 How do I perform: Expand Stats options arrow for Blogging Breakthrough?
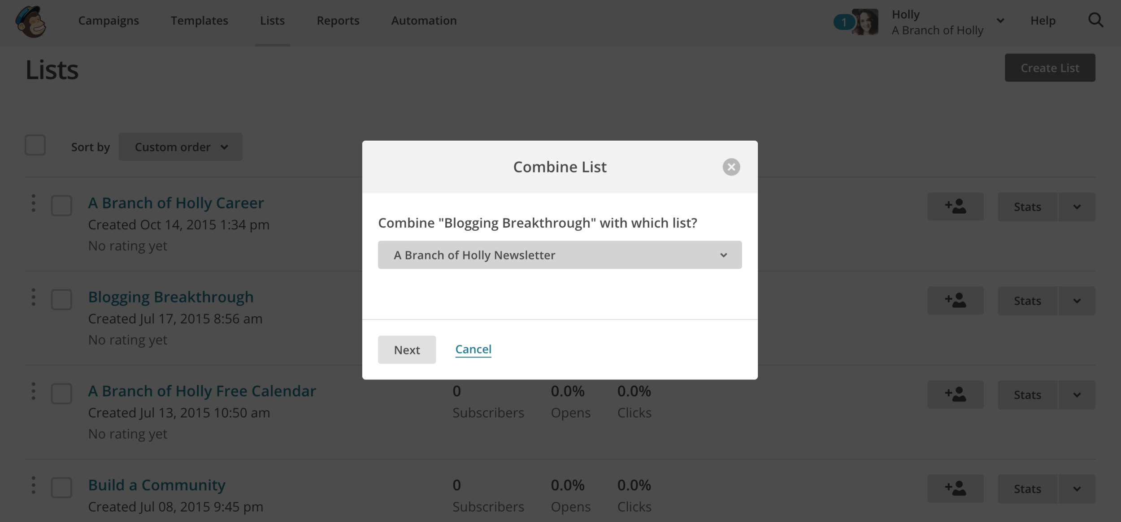click(1077, 301)
